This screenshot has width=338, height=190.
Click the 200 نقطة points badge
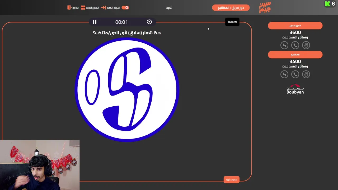click(232, 22)
